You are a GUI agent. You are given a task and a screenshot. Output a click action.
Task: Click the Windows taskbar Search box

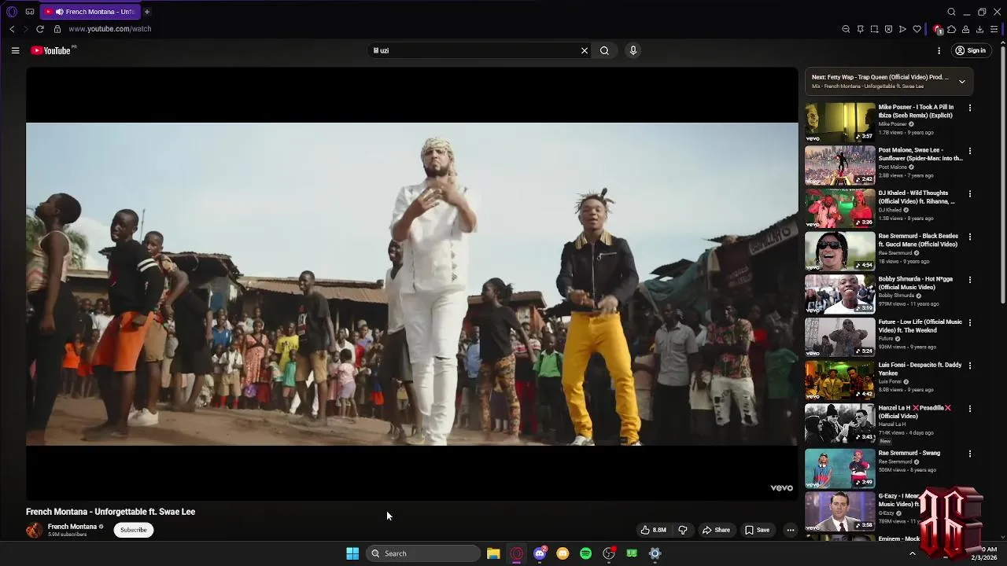tap(425, 553)
